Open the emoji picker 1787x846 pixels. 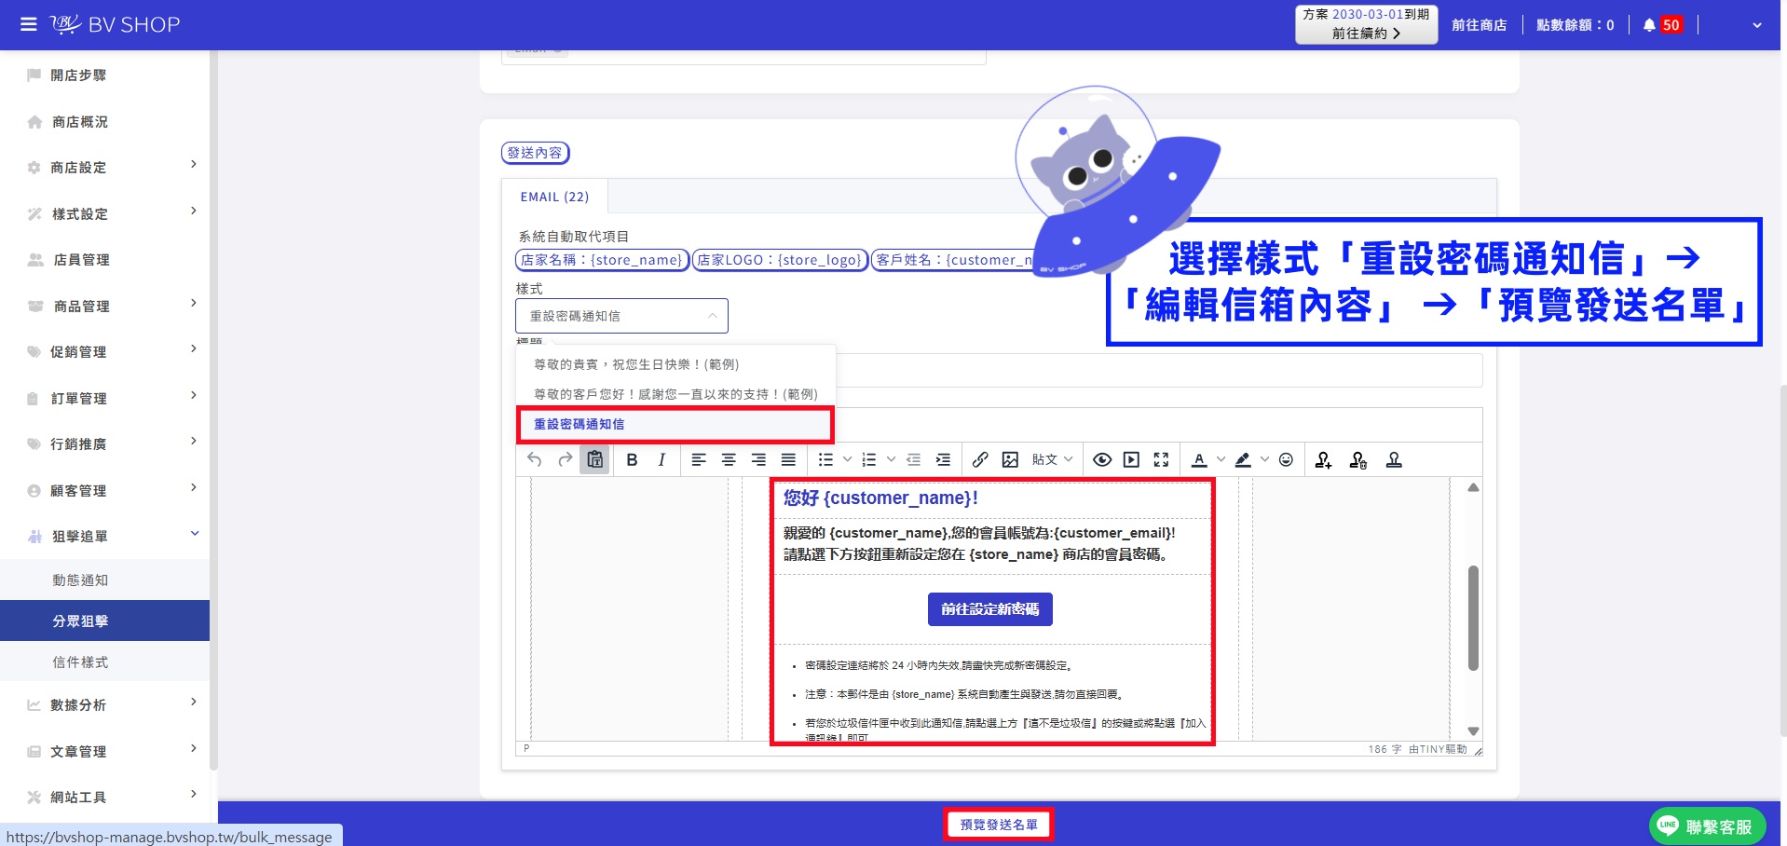tap(1286, 459)
